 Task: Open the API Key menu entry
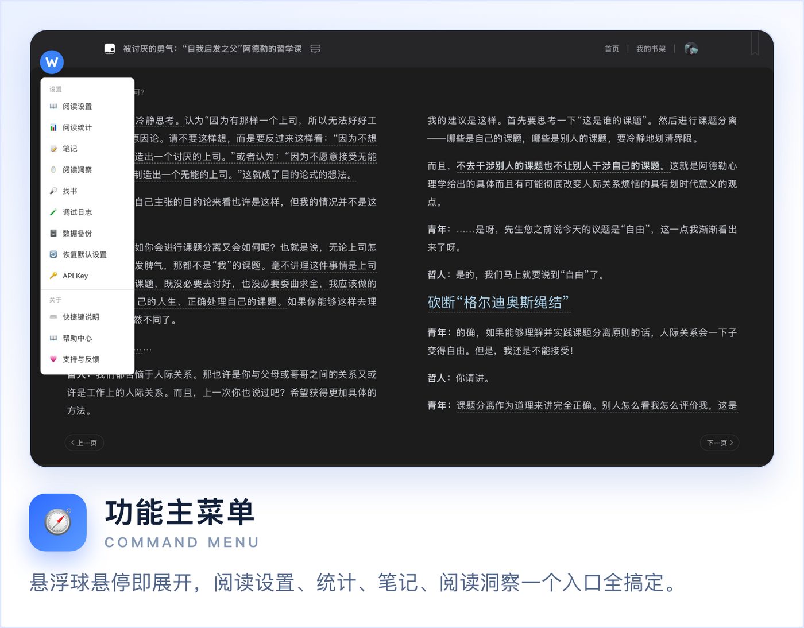87,276
